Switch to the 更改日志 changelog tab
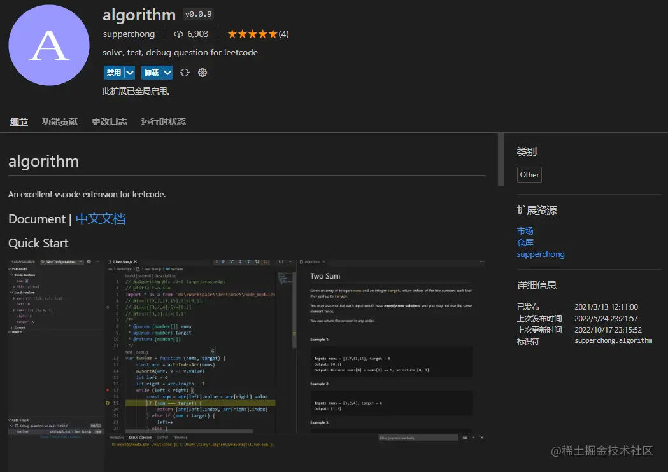This screenshot has width=668, height=472. tap(110, 121)
